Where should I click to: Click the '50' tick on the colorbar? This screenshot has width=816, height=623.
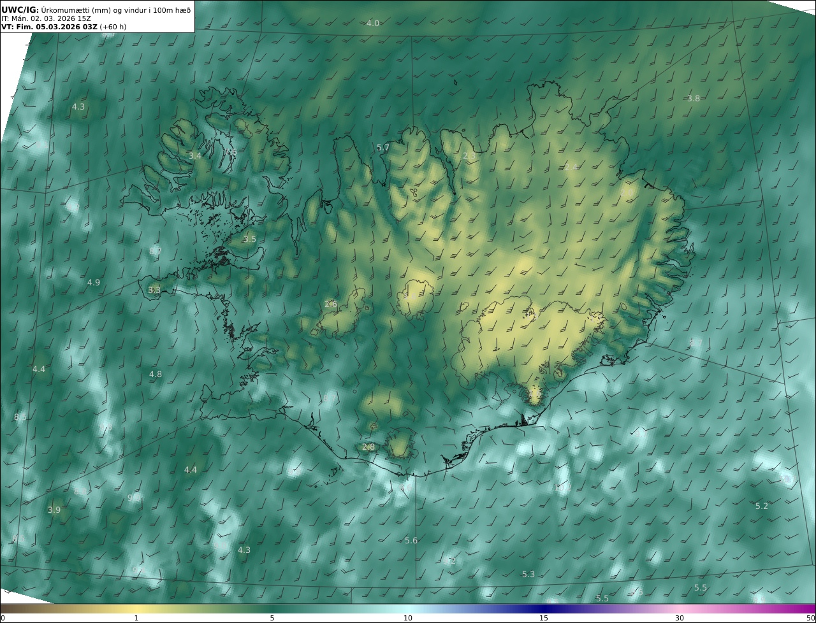[810, 618]
